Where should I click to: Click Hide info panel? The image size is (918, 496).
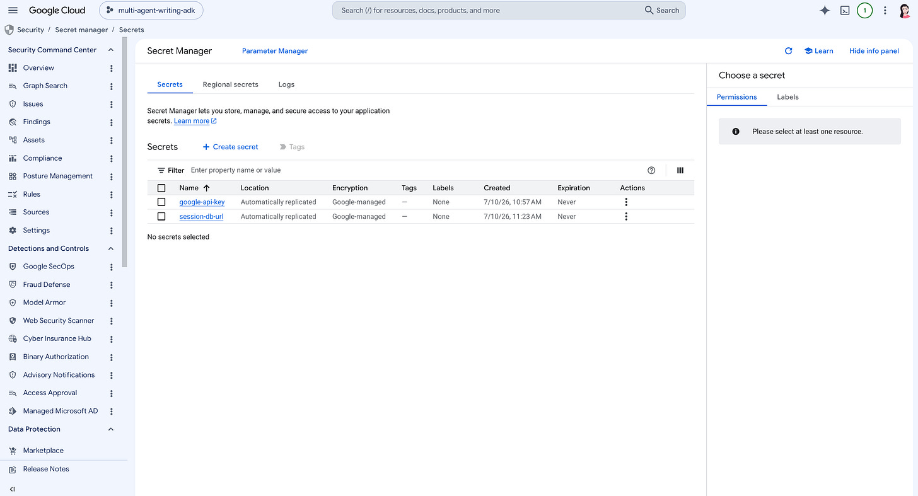[x=874, y=51]
